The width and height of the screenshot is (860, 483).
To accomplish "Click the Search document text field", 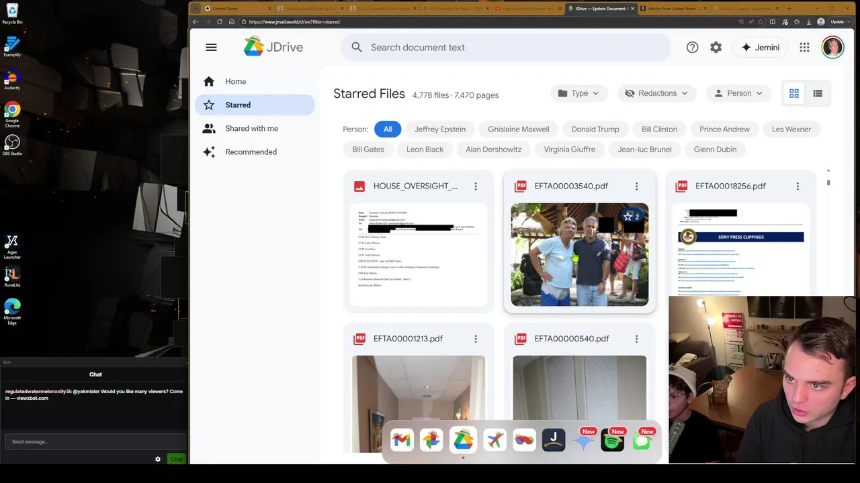I will [506, 47].
